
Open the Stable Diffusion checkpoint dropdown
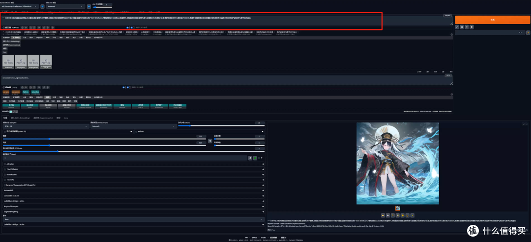(20, 6)
